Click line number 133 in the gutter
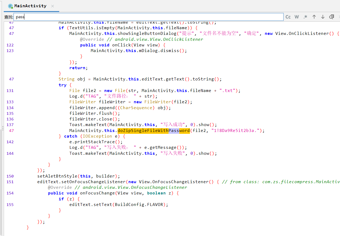Image resolution: width=340 pixels, height=236 pixels. [x=10, y=102]
